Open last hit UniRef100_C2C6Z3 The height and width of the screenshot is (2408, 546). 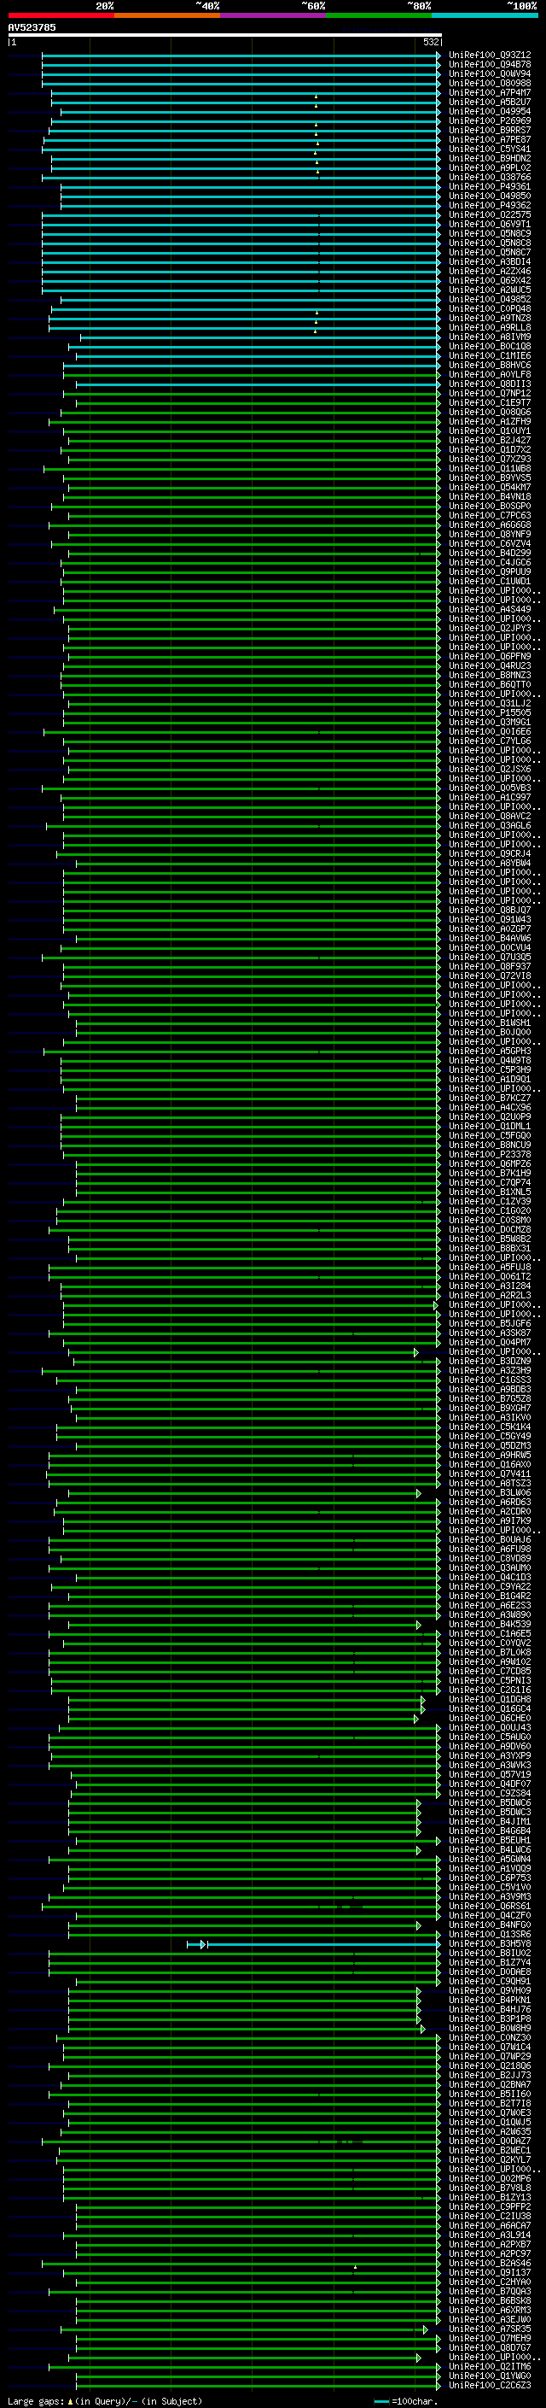[x=490, y=2386]
